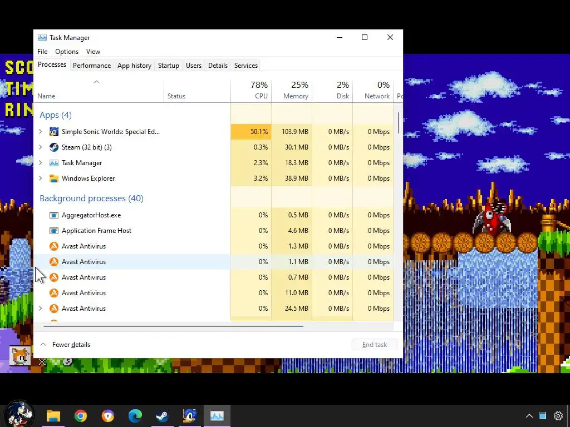Viewport: 570px width, 427px height.
Task: Sort by the Status column header
Action: 198,91
